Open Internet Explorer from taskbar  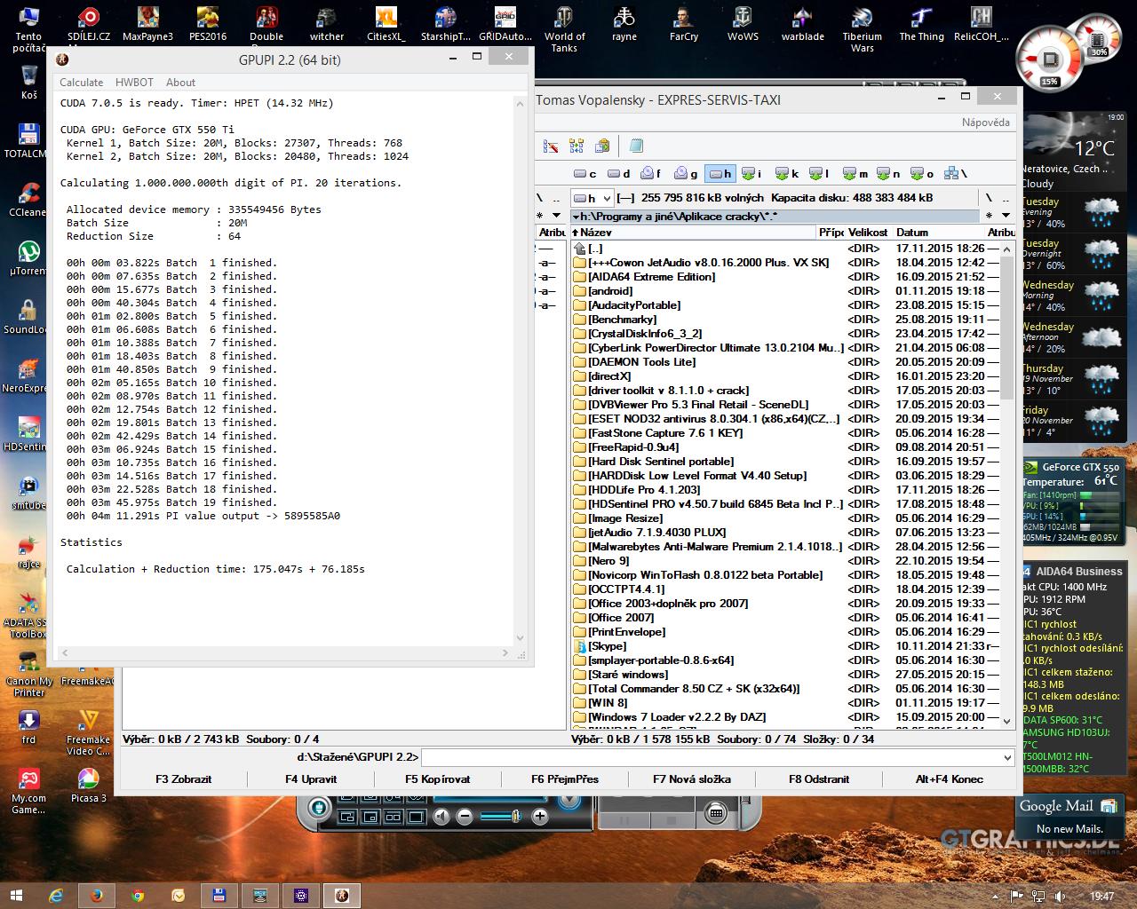pyautogui.click(x=56, y=896)
